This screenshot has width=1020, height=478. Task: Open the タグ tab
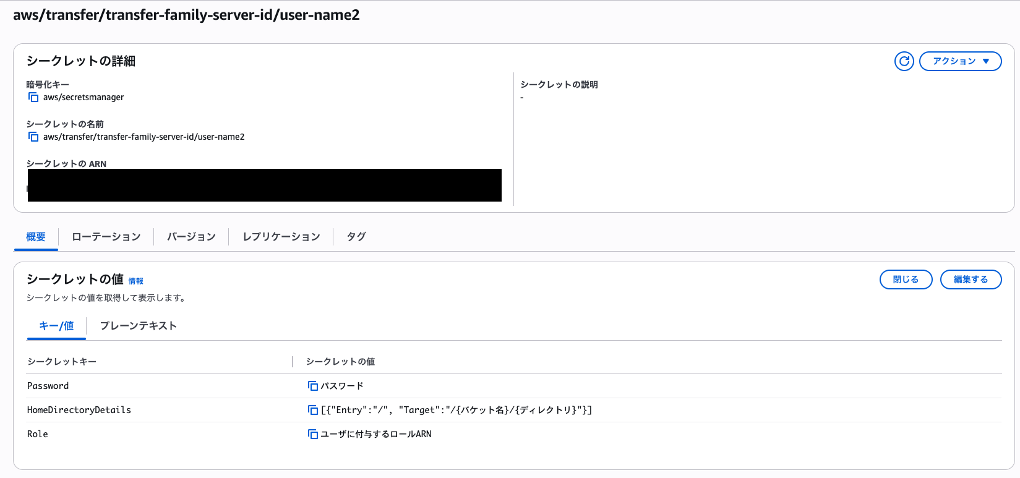pos(356,237)
